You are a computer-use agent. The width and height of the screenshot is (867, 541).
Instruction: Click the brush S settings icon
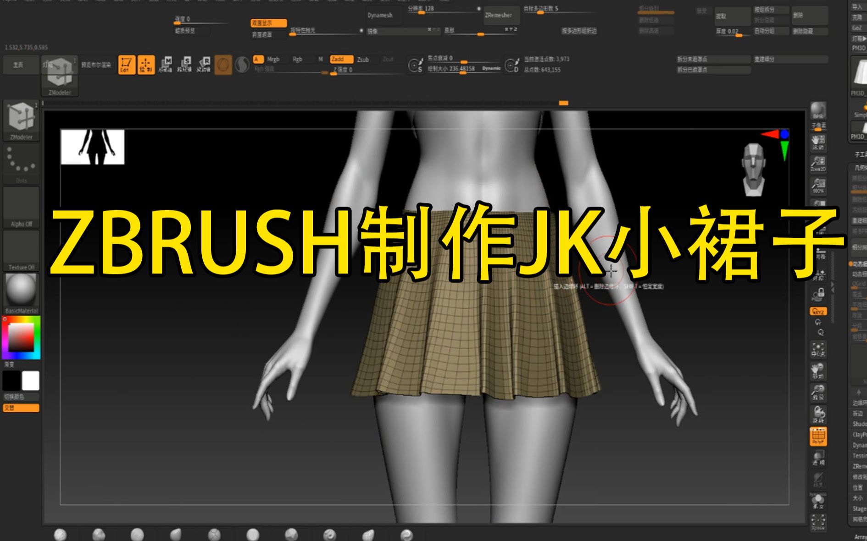(x=416, y=66)
